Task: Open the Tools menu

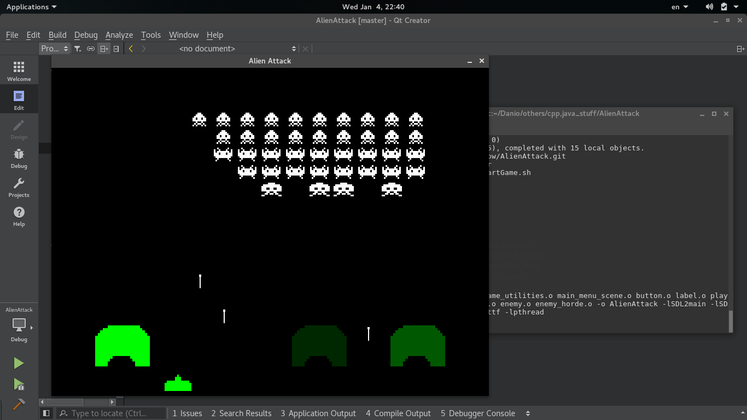Action: pos(151,34)
